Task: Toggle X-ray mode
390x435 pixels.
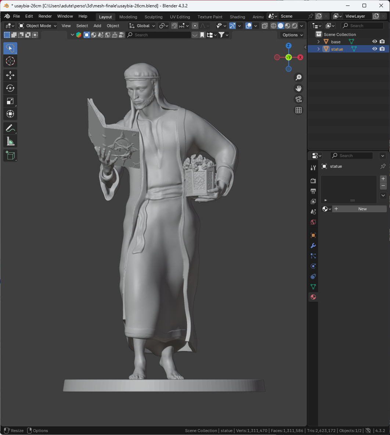Action: 264,26
